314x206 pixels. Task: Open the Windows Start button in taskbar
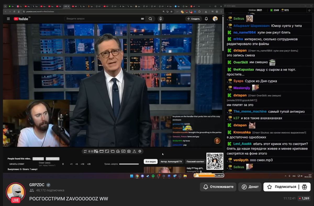132,176
